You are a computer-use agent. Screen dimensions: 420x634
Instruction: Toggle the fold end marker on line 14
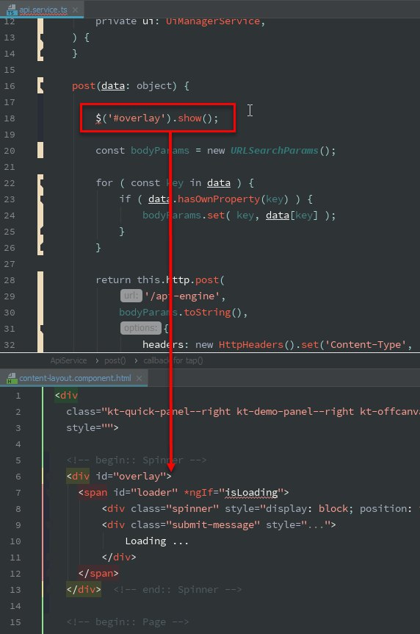point(40,54)
